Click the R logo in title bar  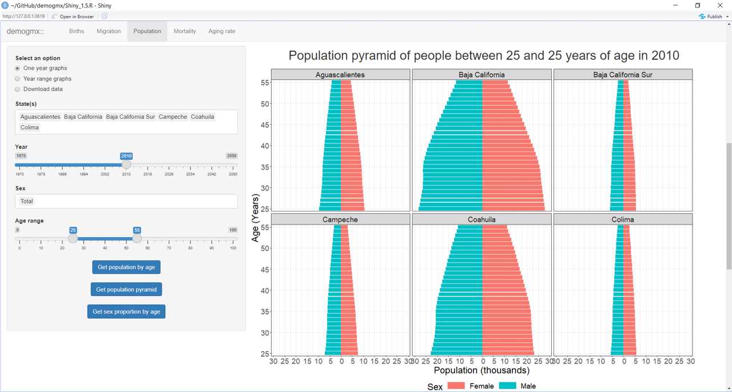(5, 5)
